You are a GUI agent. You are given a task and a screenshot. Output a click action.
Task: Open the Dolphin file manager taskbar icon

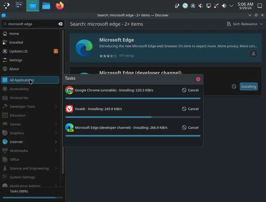click(x=46, y=6)
